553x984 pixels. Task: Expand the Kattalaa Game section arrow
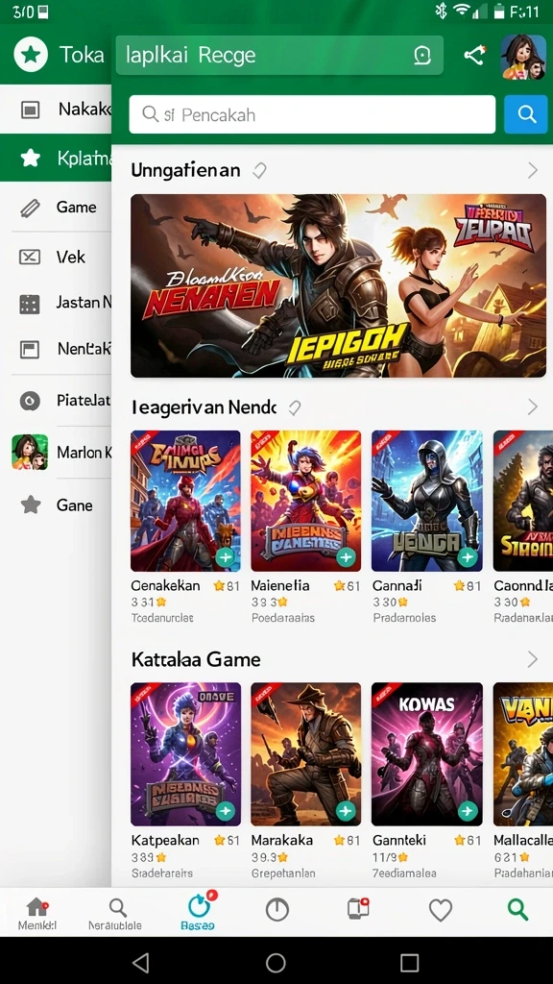pos(532,659)
